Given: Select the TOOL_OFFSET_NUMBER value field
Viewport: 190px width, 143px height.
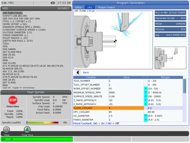Looking at the screenshot, I should click(x=126, y=85).
